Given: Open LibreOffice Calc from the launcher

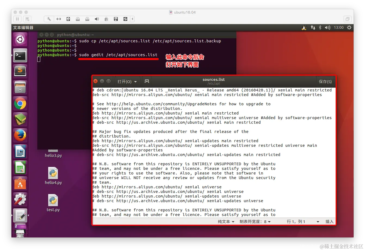Looking at the screenshot, I should (20, 167).
